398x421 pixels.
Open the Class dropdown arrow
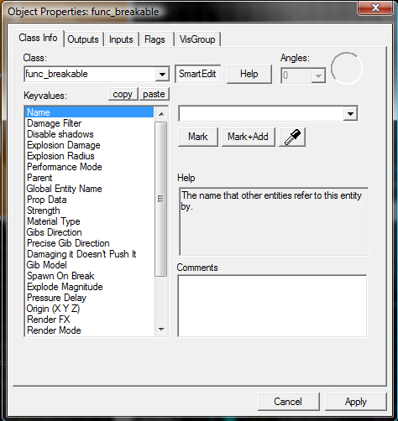click(x=162, y=75)
